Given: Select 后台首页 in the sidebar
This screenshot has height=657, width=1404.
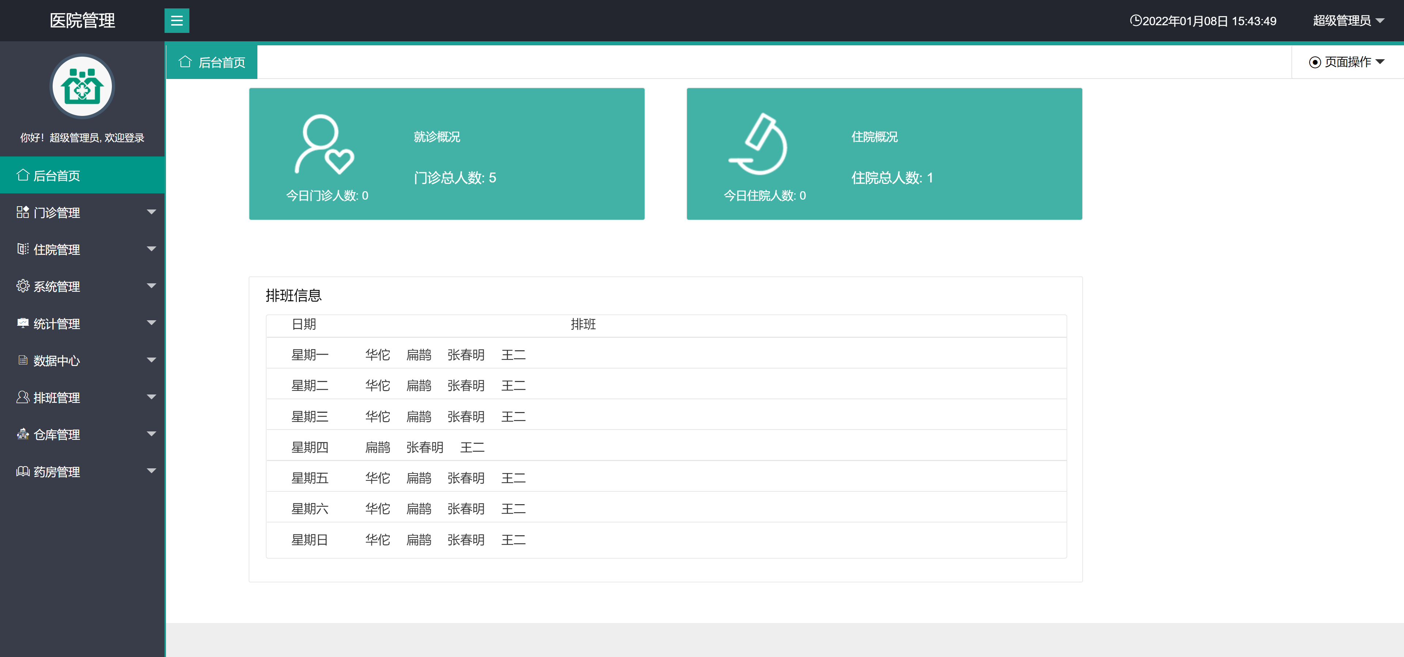Looking at the screenshot, I should click(x=82, y=175).
